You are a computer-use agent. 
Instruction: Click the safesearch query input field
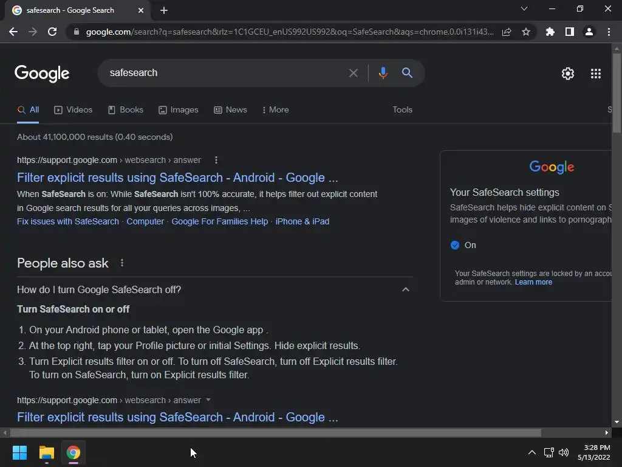(226, 73)
